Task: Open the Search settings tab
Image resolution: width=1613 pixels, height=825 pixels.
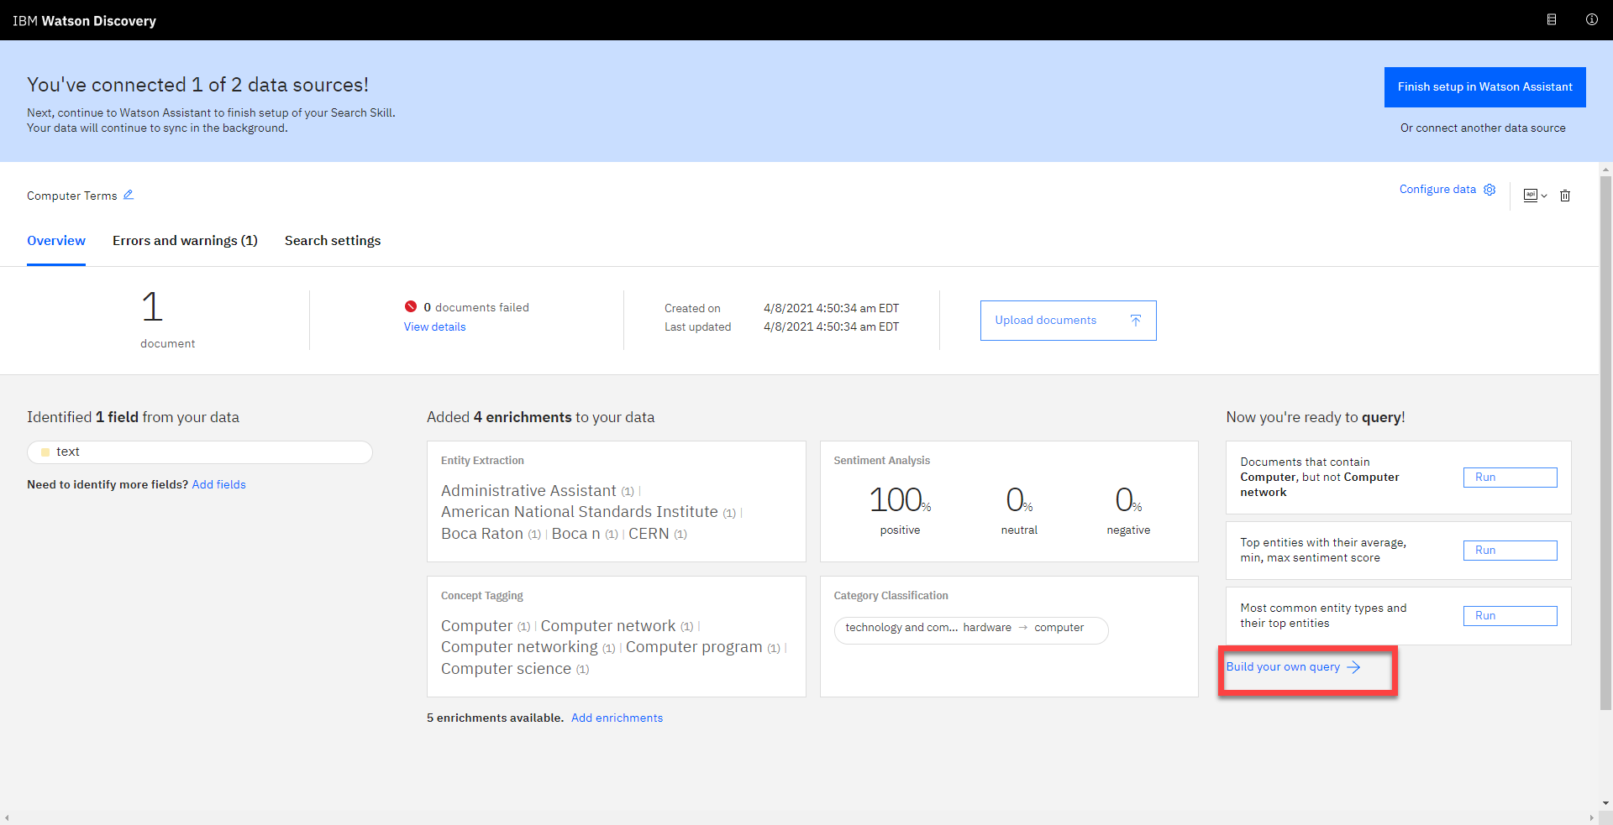Action: tap(333, 241)
